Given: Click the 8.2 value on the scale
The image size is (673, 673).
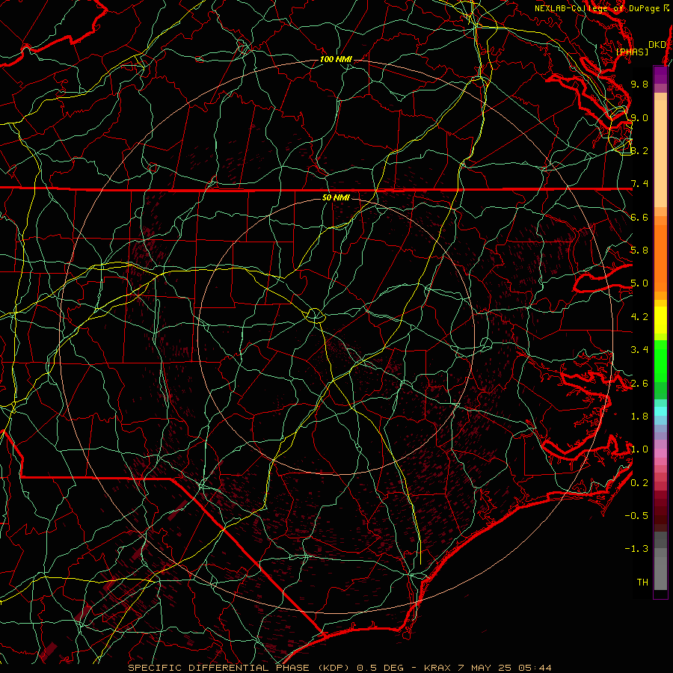Looking at the screenshot, I should tap(639, 150).
